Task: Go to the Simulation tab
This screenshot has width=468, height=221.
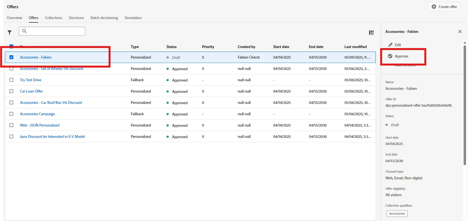Action: point(133,18)
